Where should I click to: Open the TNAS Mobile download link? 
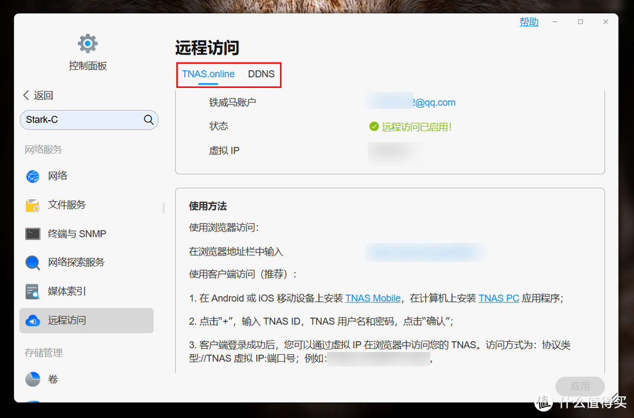tap(373, 298)
